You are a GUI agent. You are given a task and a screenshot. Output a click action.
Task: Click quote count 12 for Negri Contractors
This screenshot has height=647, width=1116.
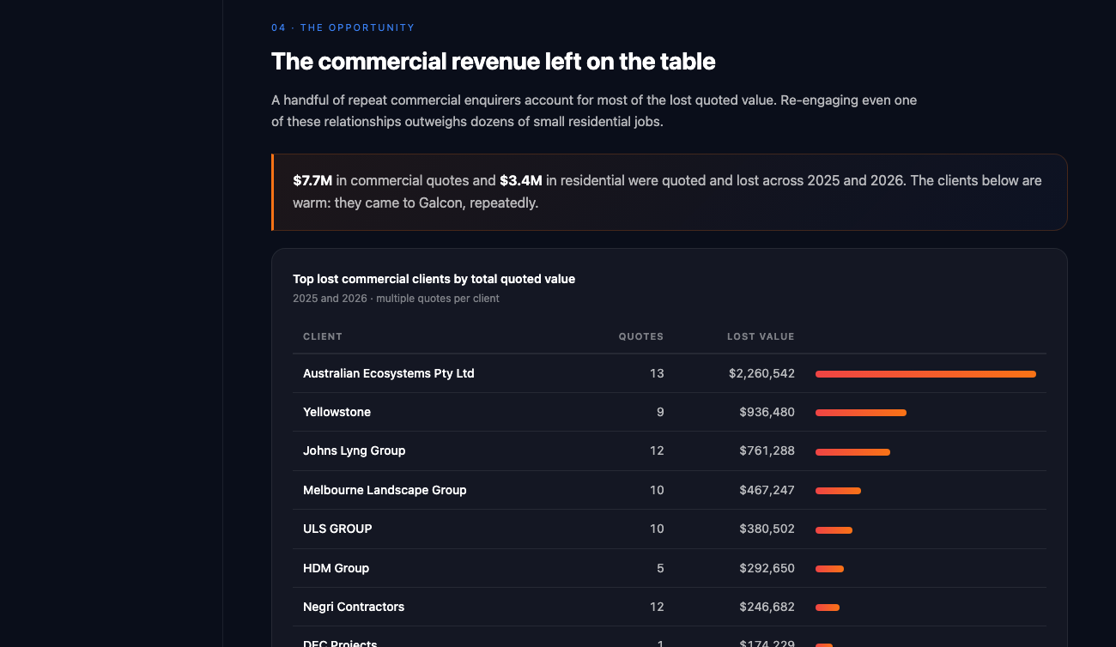657,607
